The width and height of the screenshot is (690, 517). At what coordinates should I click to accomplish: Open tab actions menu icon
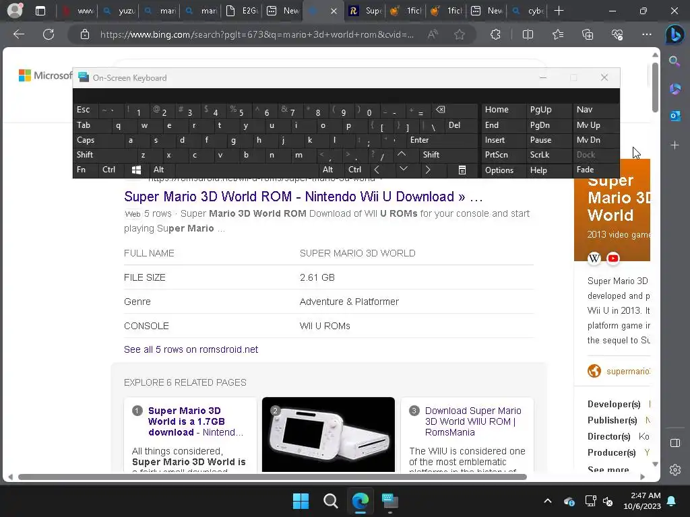(x=40, y=11)
